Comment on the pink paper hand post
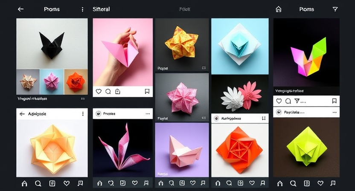Viewport: 355px width, 191px height. pos(108,91)
